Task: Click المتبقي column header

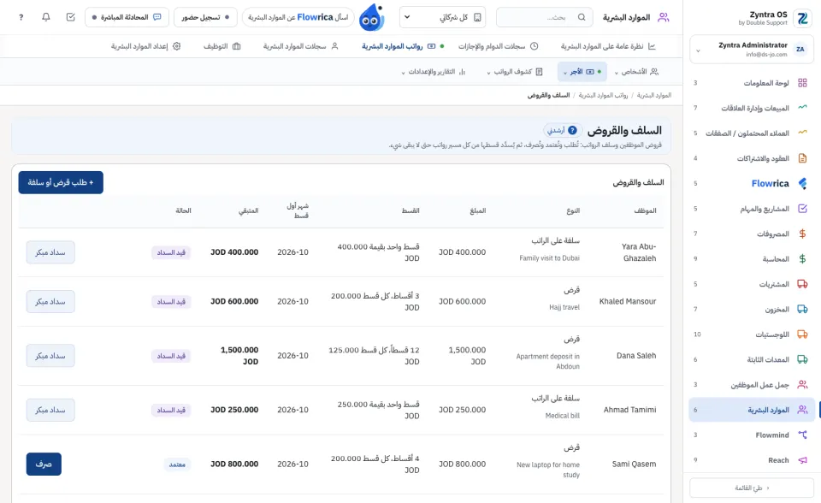Action: click(x=248, y=210)
